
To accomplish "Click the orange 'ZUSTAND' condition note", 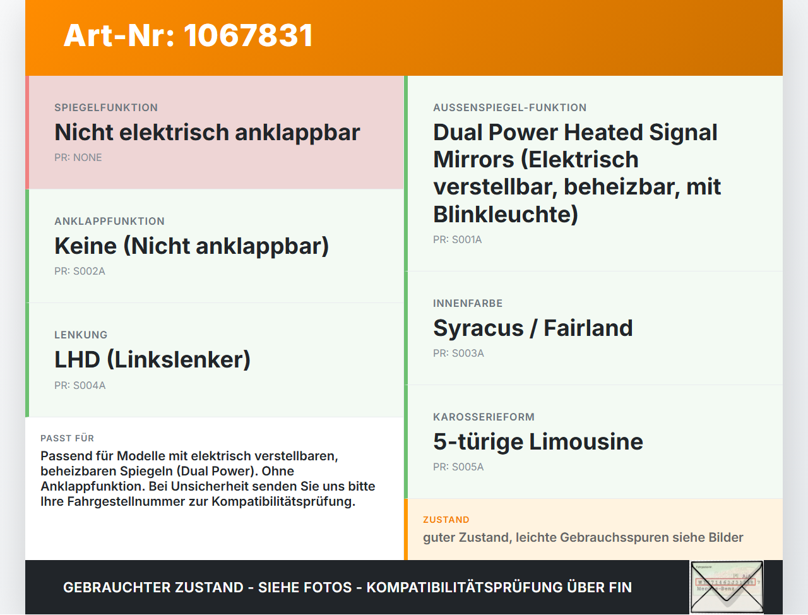I will (593, 529).
